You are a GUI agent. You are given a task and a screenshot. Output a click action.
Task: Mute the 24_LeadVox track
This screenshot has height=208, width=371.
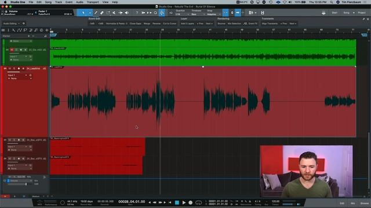click(x=10, y=68)
